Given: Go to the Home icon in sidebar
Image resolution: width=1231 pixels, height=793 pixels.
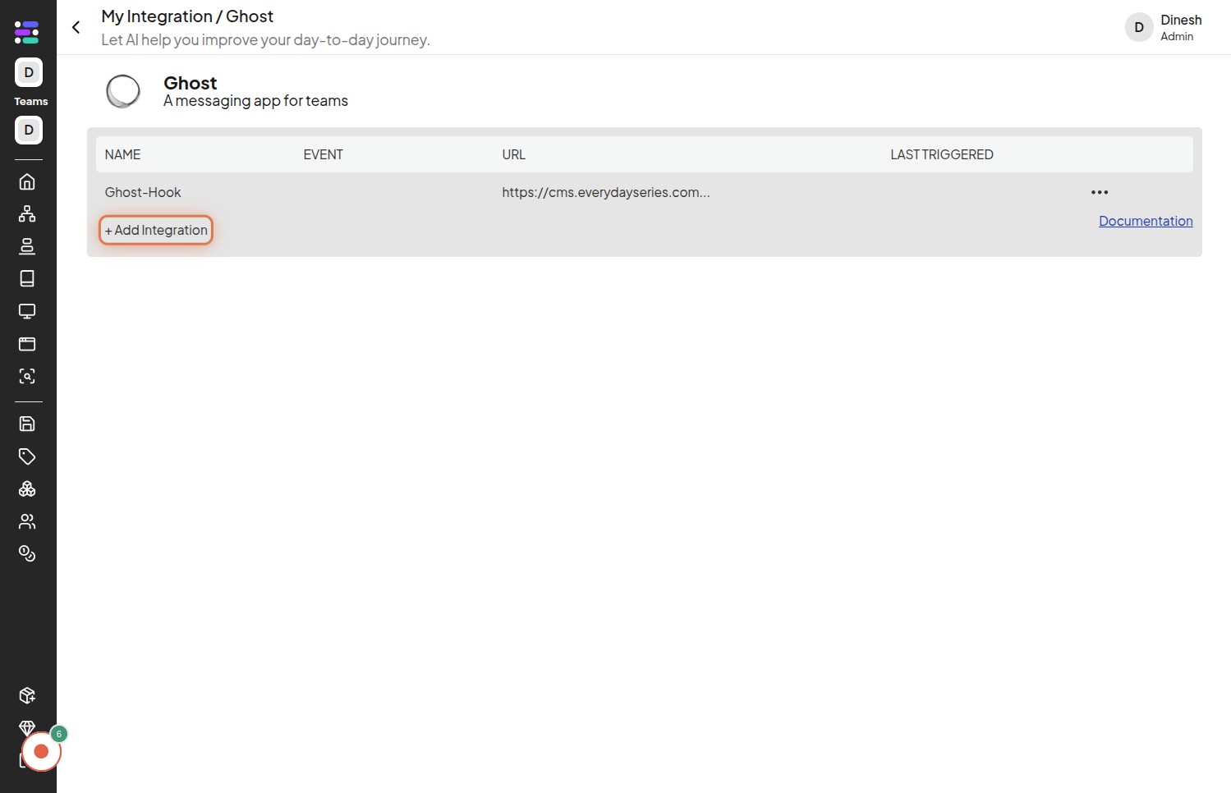Looking at the screenshot, I should tap(27, 181).
